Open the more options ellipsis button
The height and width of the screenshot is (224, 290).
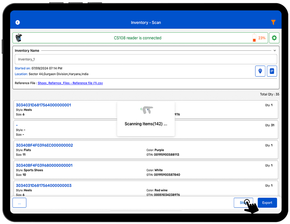pyautogui.click(x=19, y=203)
